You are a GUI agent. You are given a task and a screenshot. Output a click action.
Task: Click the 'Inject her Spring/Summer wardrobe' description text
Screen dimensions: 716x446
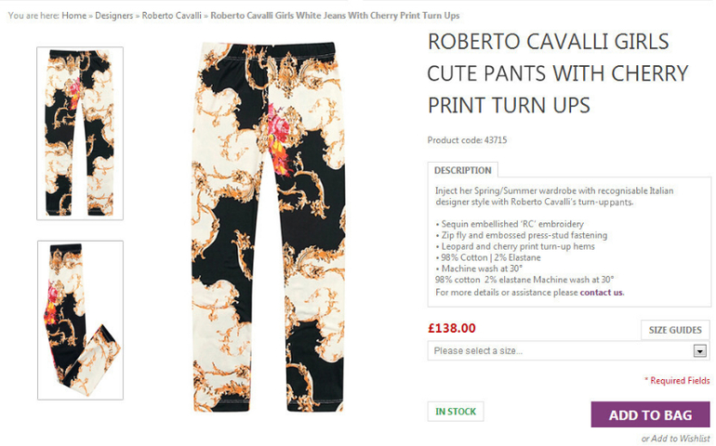[x=553, y=195]
